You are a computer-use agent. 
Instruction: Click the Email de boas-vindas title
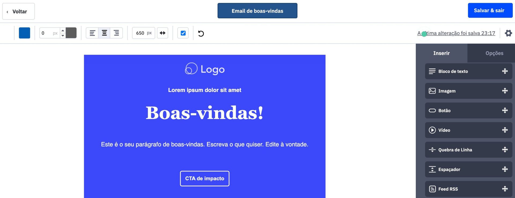point(257,11)
